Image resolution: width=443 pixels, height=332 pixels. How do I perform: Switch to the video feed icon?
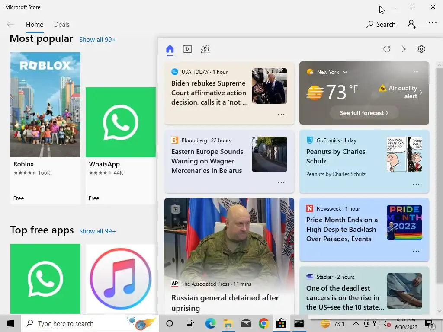coord(187,49)
